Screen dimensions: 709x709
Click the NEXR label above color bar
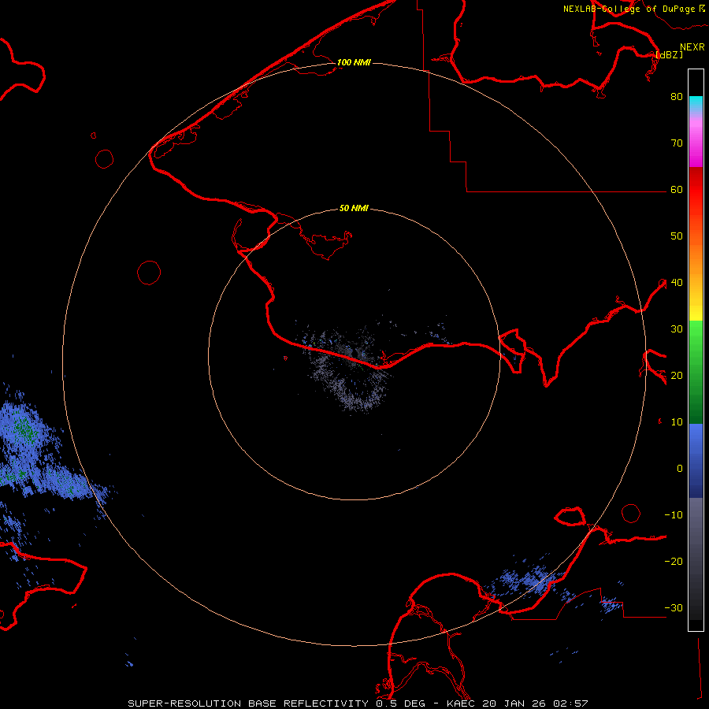coord(692,47)
